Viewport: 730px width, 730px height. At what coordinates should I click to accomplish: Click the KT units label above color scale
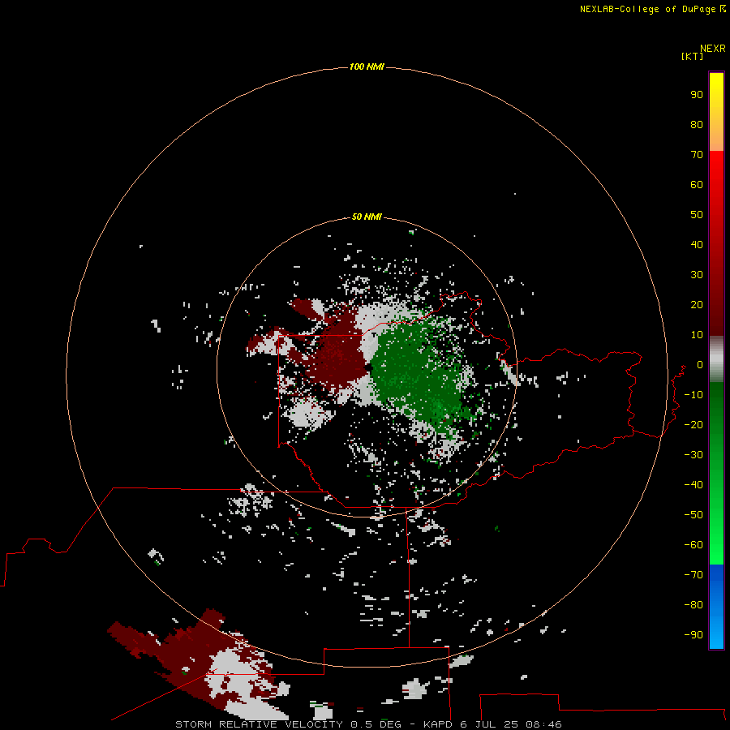[x=692, y=56]
